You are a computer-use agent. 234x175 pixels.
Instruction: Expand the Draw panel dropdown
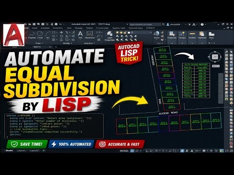pos(39,43)
